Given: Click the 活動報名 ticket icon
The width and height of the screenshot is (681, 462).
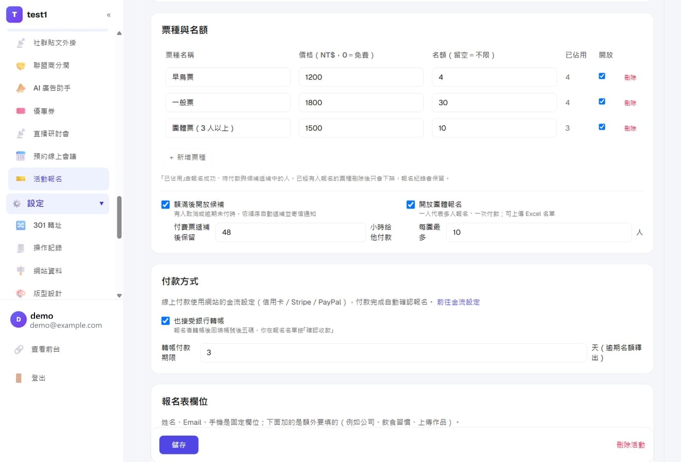Looking at the screenshot, I should tap(21, 179).
